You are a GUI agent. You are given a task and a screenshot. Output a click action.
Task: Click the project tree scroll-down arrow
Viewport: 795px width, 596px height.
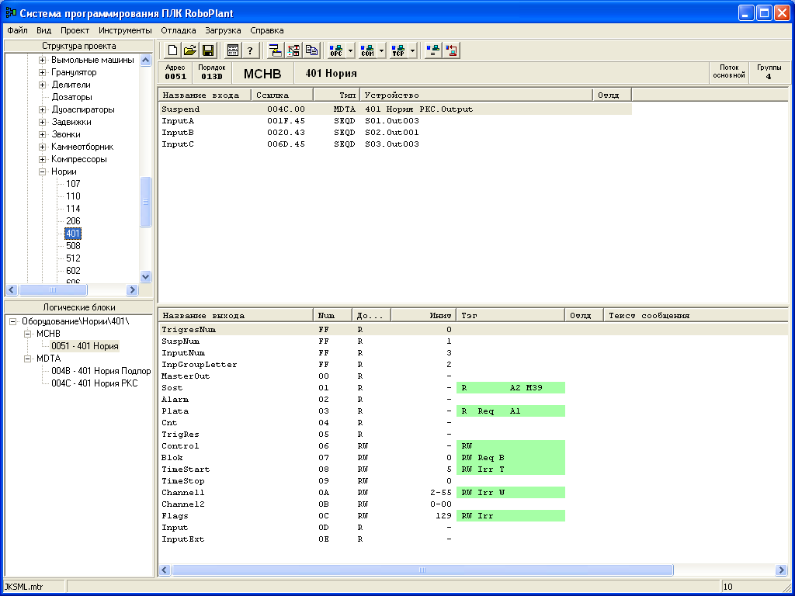click(145, 276)
